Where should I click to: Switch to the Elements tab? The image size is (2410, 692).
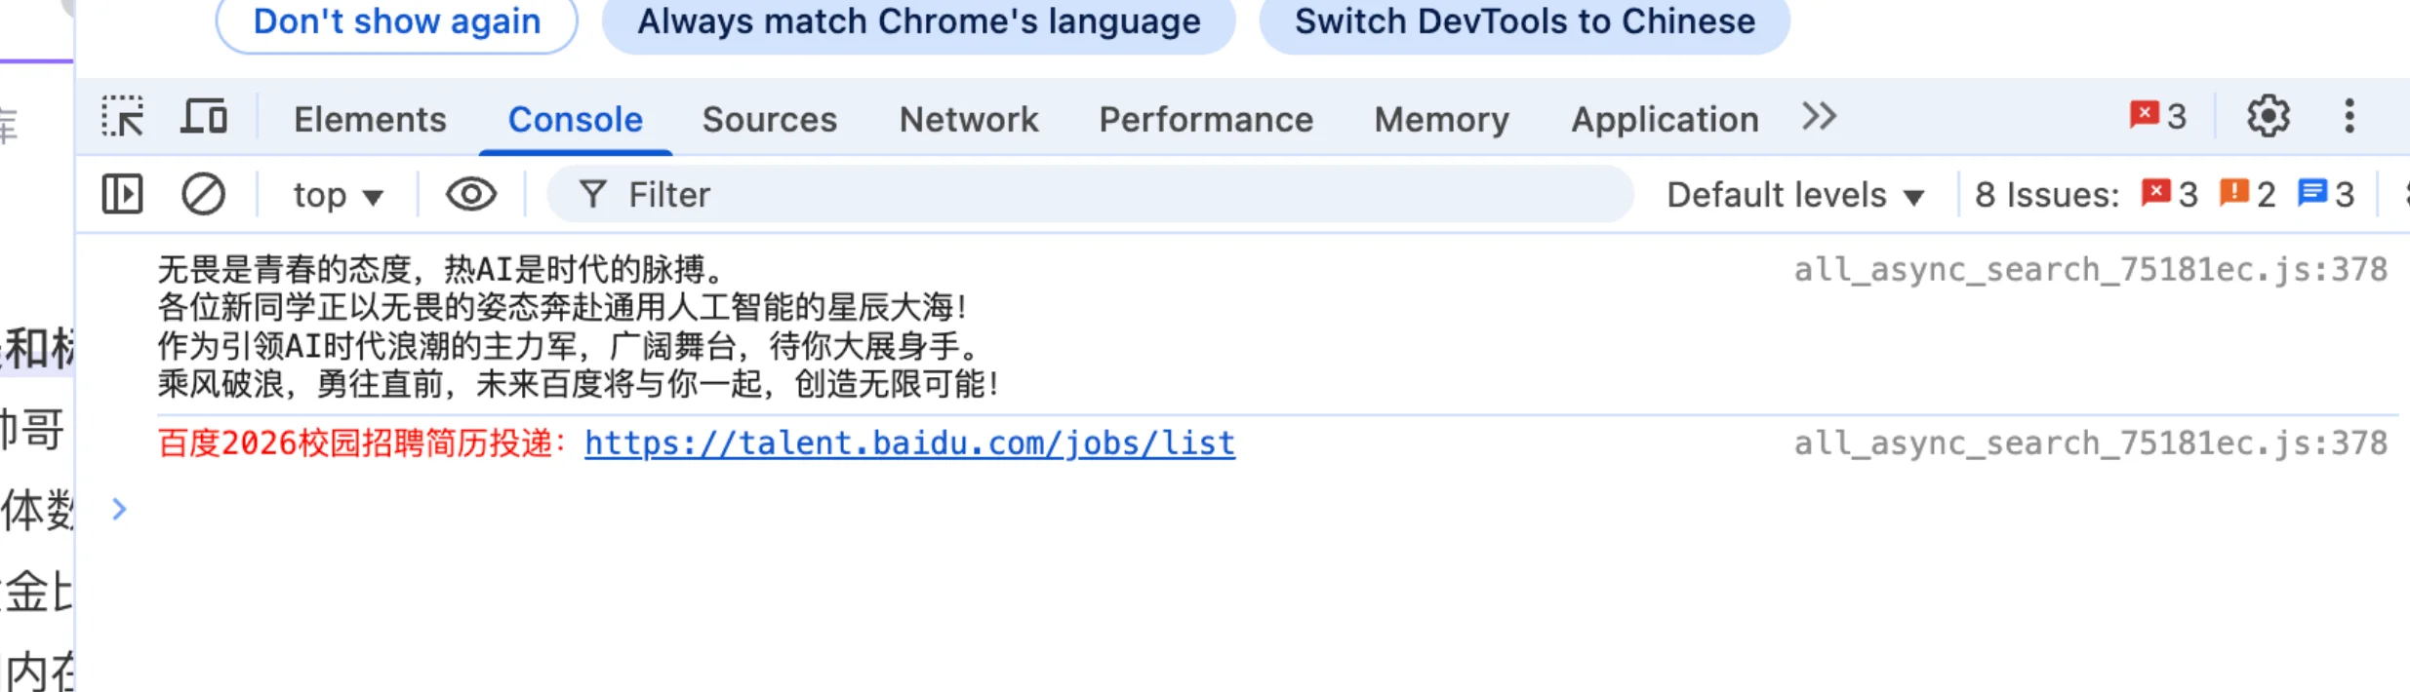tap(370, 119)
